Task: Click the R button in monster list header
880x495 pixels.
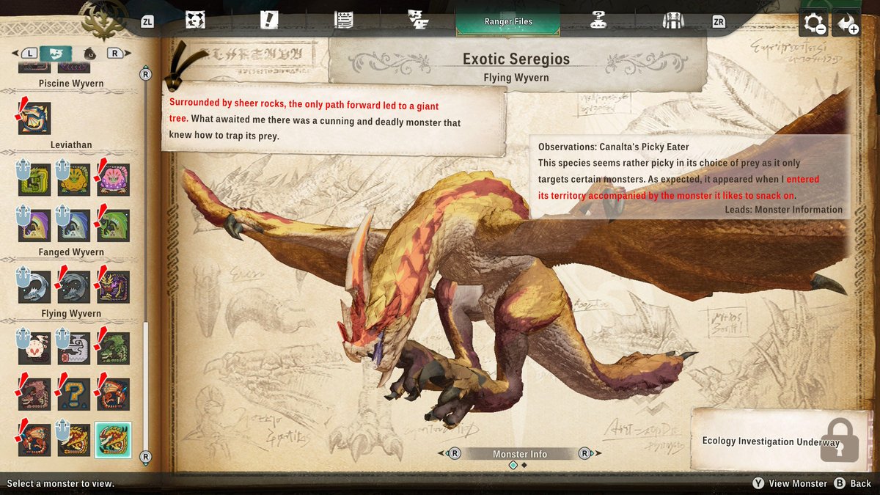Action: 114,53
